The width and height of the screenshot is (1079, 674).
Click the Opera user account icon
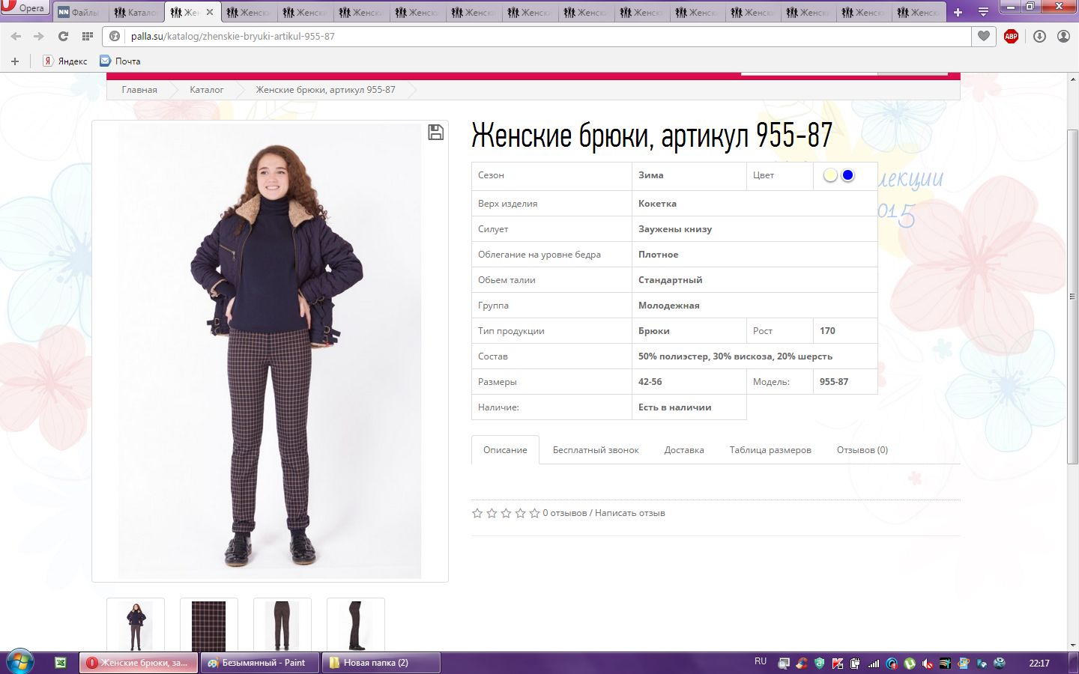point(1063,36)
